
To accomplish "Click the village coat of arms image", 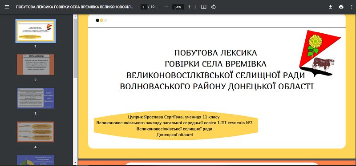I will point(320,53).
